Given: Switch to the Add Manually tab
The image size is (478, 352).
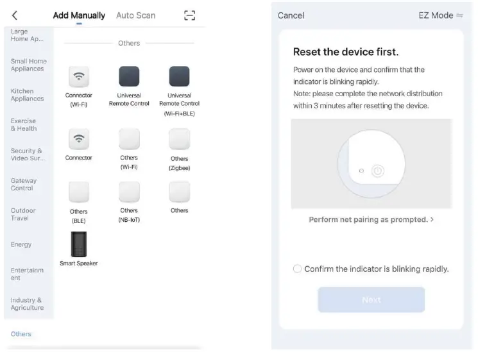Looking at the screenshot, I should tap(79, 15).
